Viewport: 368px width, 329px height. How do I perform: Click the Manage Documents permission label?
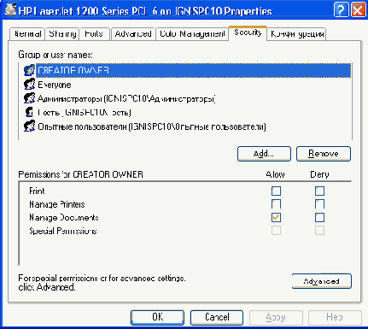(64, 218)
